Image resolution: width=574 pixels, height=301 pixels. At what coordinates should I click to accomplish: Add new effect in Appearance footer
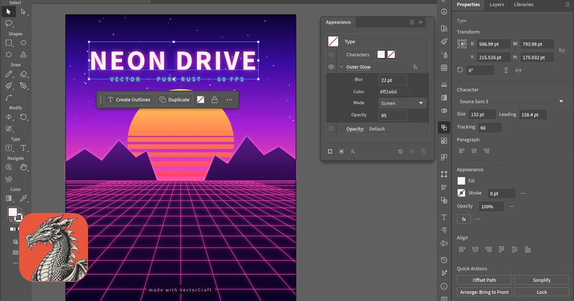coord(353,151)
